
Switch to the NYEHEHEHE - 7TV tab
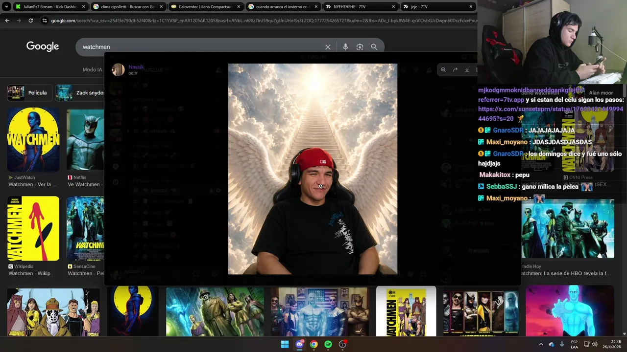(x=361, y=7)
